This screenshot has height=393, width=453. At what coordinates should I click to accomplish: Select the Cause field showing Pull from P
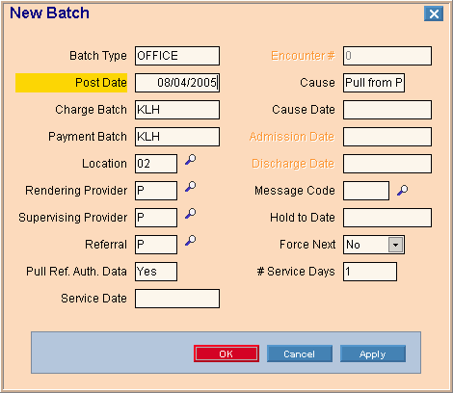(374, 83)
